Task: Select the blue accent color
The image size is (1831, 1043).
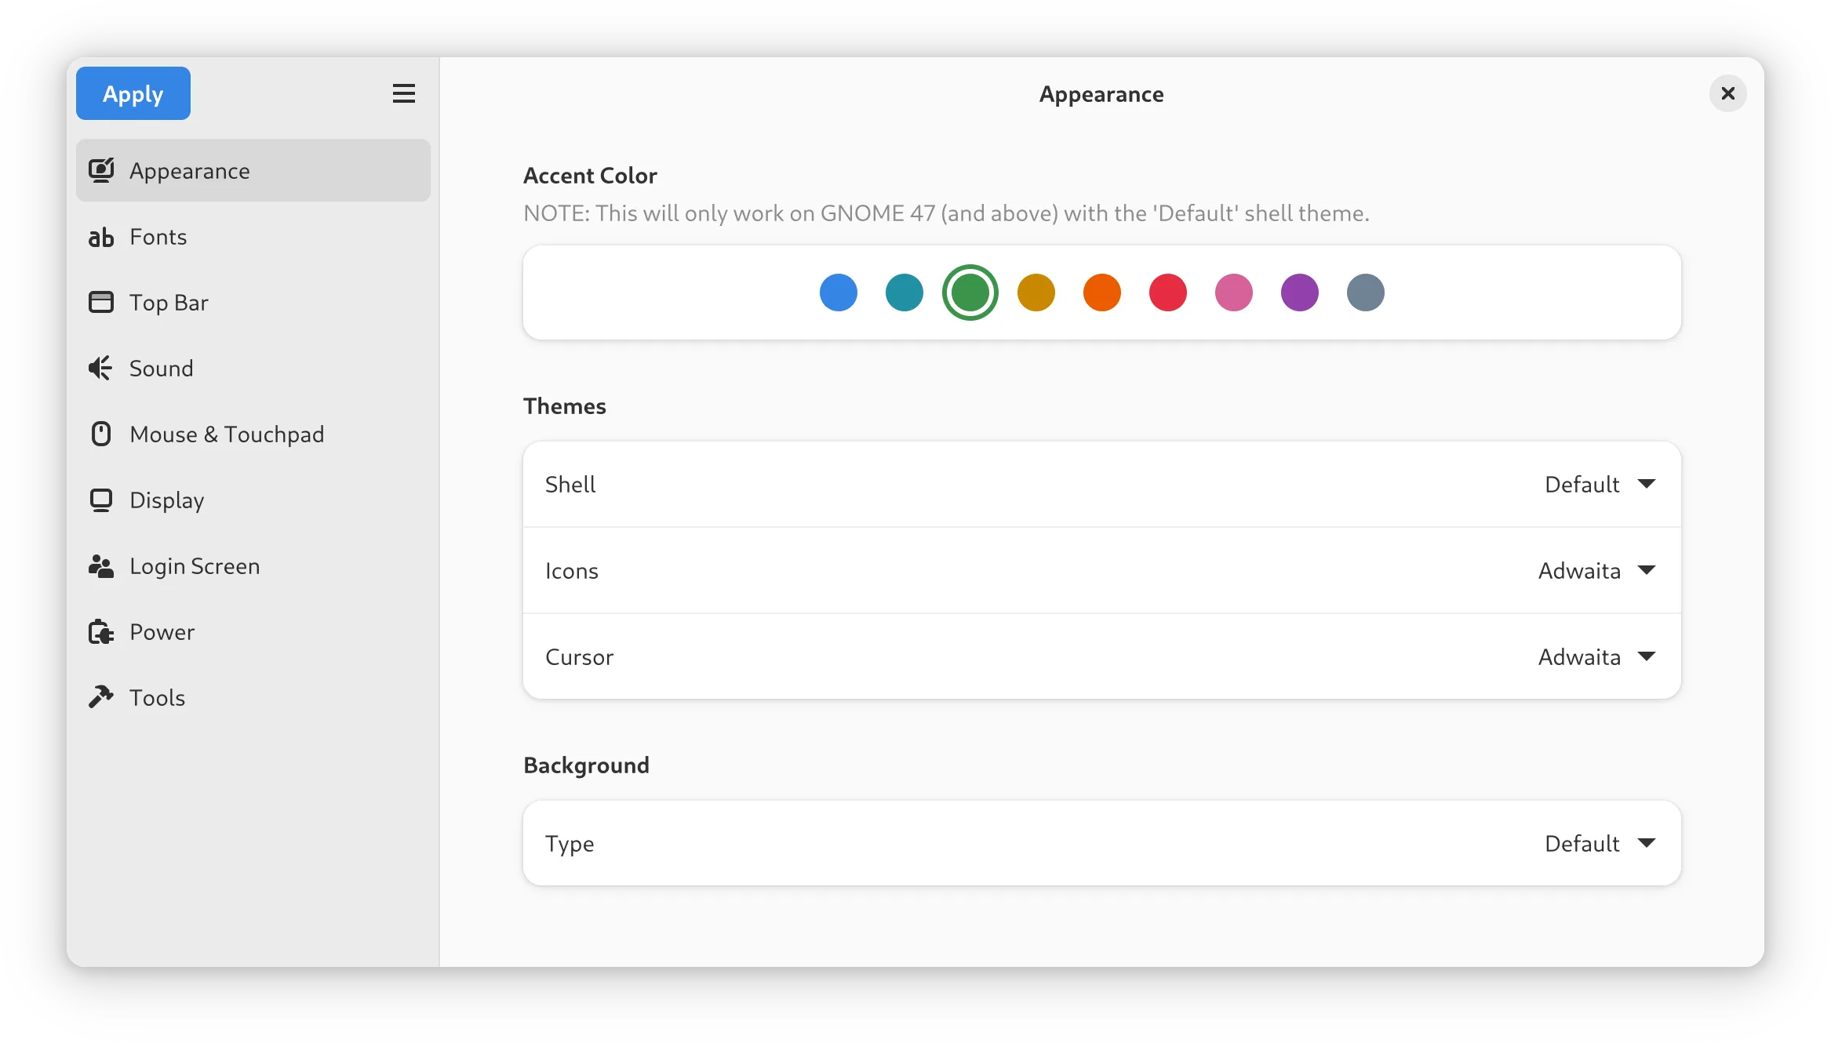Action: tap(838, 293)
